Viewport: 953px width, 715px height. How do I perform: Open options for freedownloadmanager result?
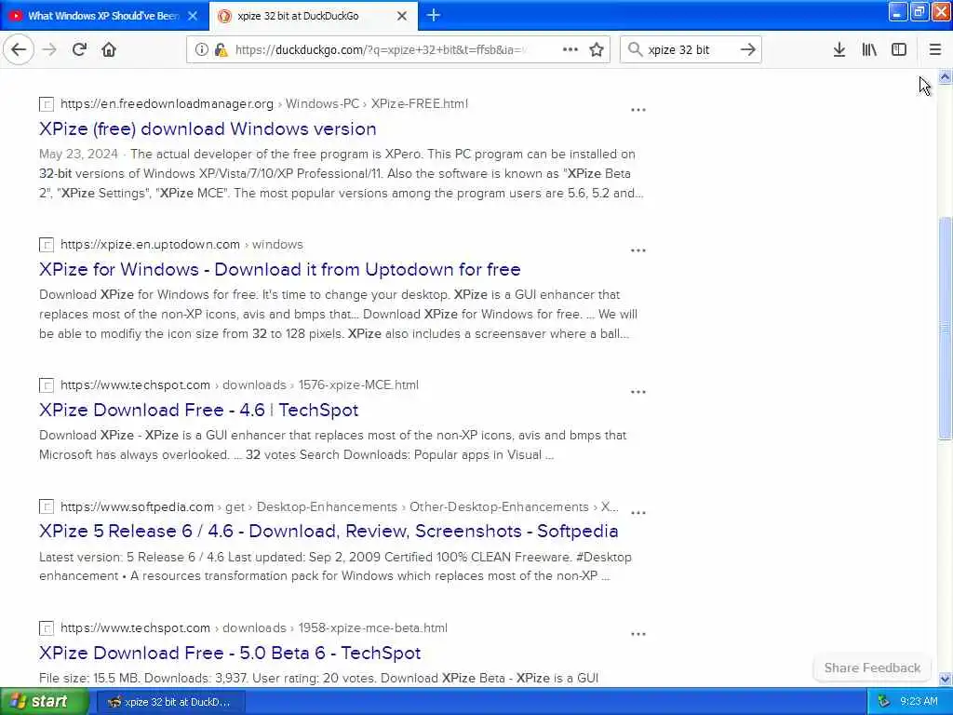pos(638,110)
